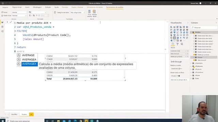Check the Media diaria dias venda 2 field
Viewport: 218px width, 122px height.
click(194, 41)
